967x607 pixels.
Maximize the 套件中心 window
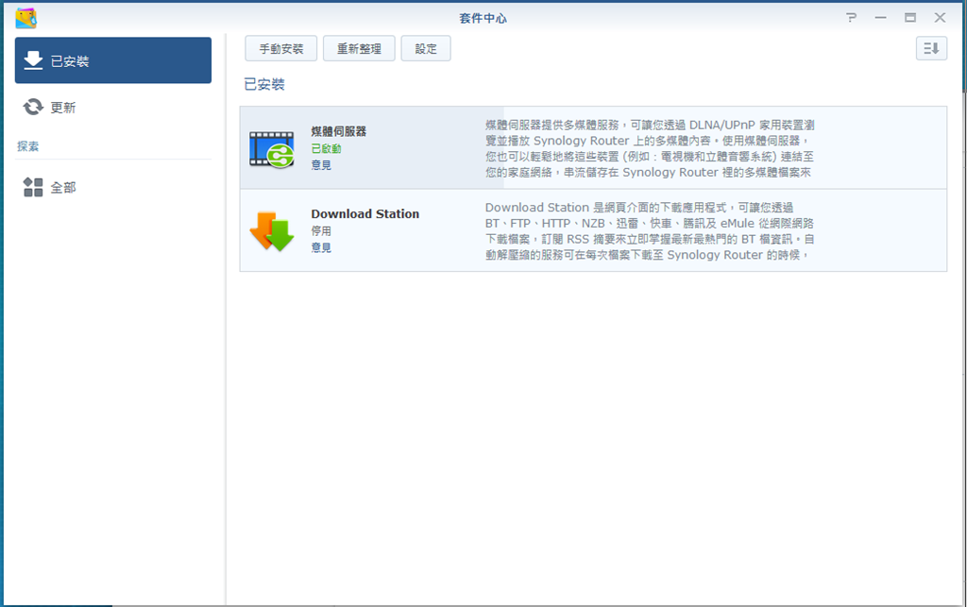pos(910,18)
